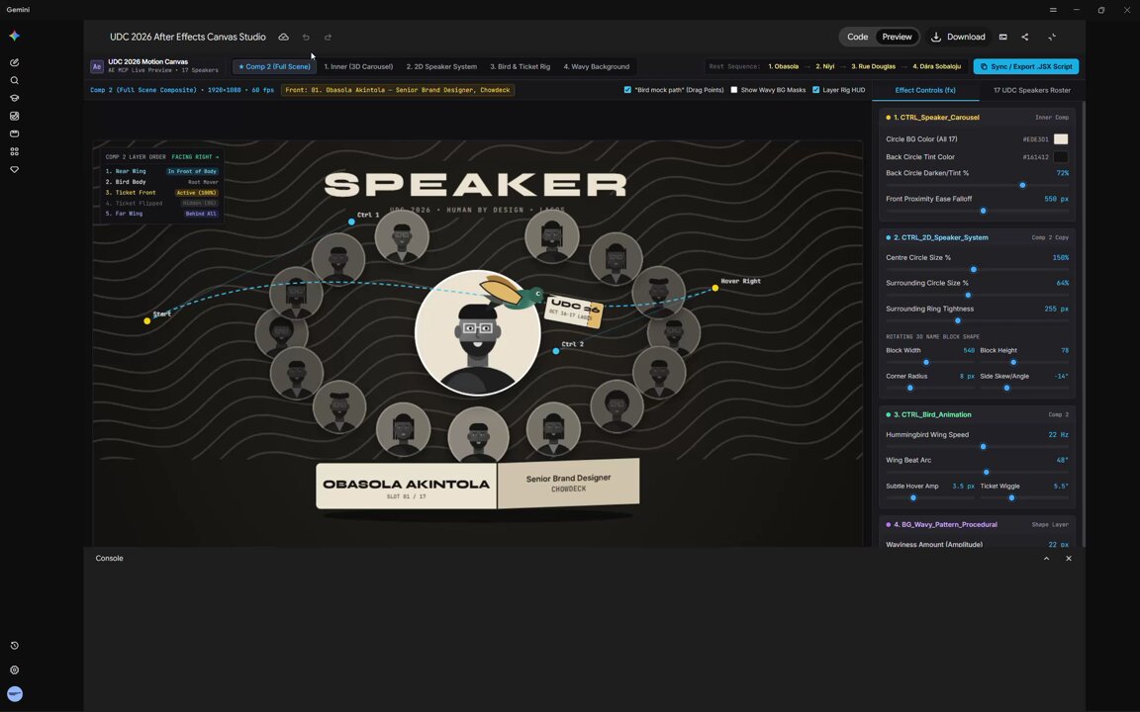Click the share icon in header
The height and width of the screenshot is (712, 1140).
(x=1025, y=37)
